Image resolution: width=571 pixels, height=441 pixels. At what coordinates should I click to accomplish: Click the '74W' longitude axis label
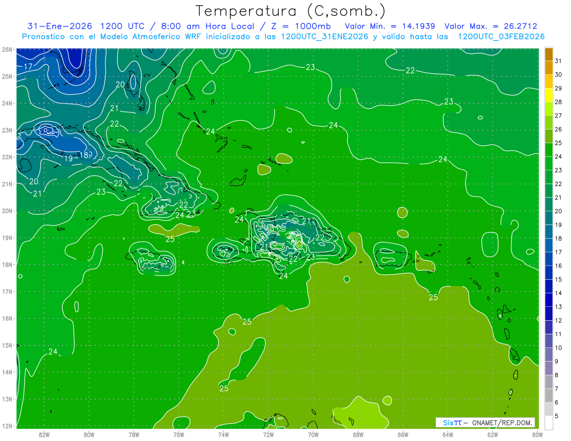pyautogui.click(x=224, y=434)
